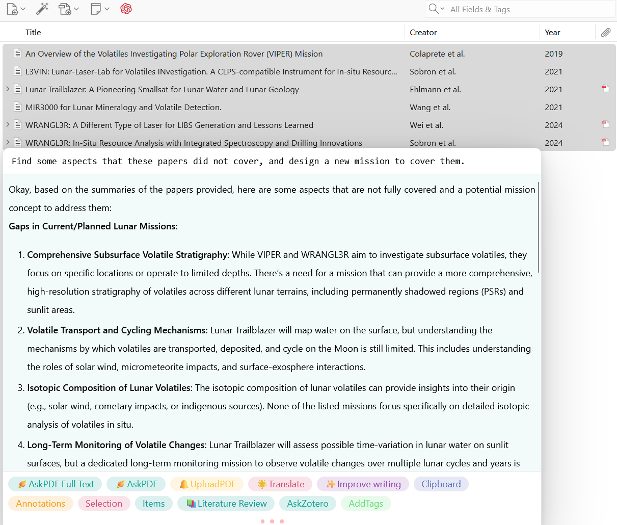Click the Add Attachment toolbar icon
The image size is (617, 525).
coord(65,9)
